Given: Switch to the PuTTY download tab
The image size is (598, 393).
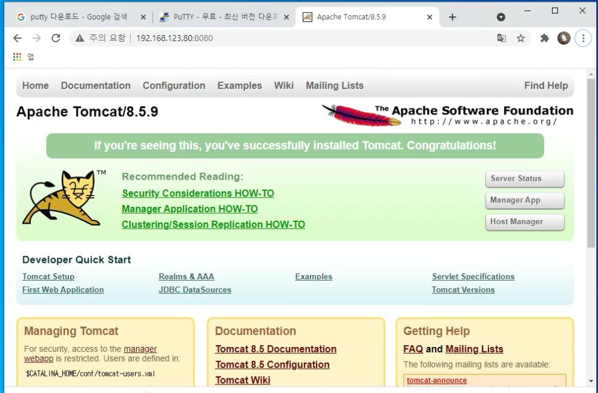Looking at the screenshot, I should coord(226,17).
